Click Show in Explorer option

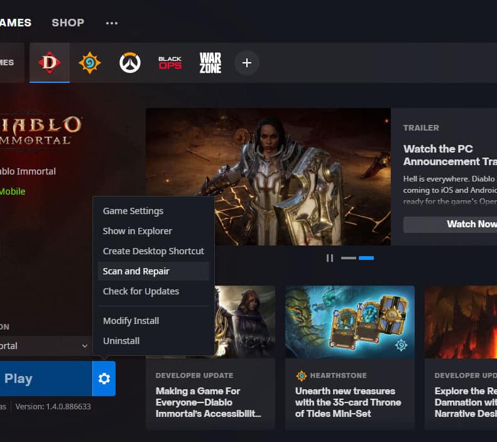pos(138,231)
